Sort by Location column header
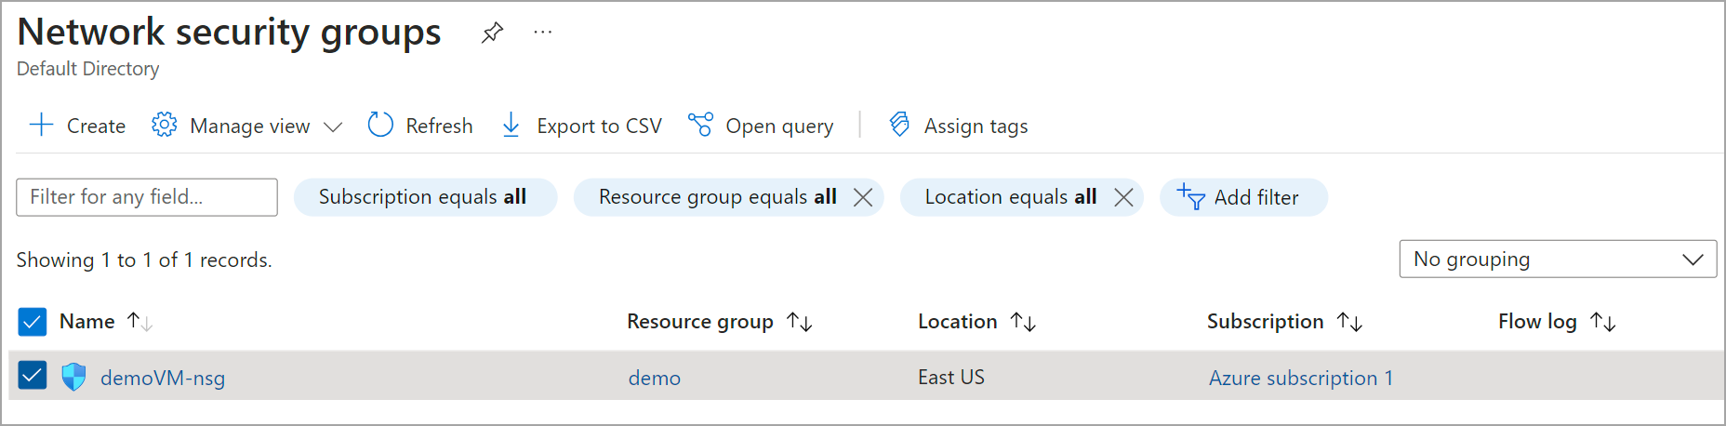 (957, 322)
